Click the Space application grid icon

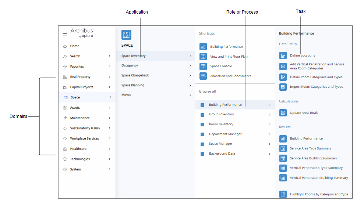(126, 35)
